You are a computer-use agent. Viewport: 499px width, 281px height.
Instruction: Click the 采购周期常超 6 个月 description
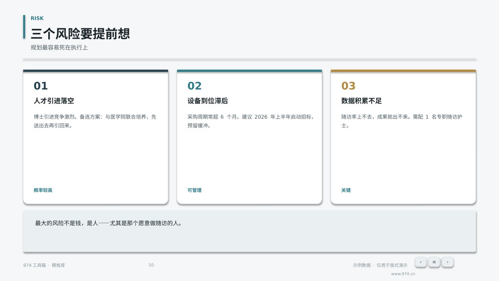pos(251,121)
